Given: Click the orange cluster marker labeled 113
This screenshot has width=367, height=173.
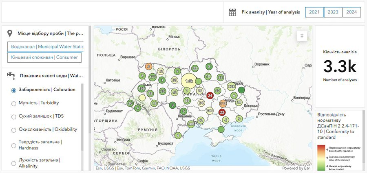Looking at the screenshot, I should [223, 104].
